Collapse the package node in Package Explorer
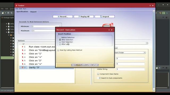The image size is (170, 95). click(9, 35)
